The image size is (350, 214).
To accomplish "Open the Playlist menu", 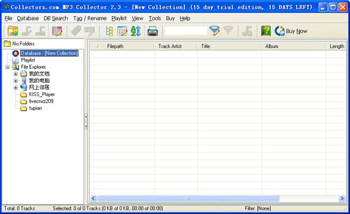I will (119, 18).
